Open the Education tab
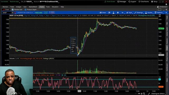The width and height of the screenshot is (169, 95). (55, 7)
